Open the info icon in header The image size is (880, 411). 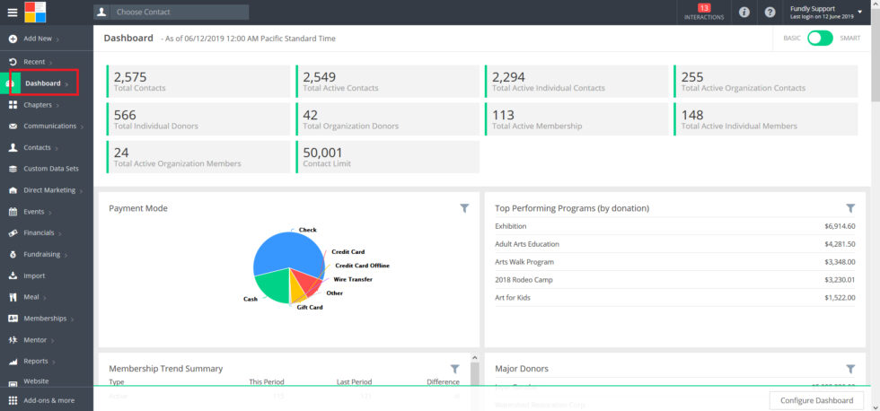[744, 13]
